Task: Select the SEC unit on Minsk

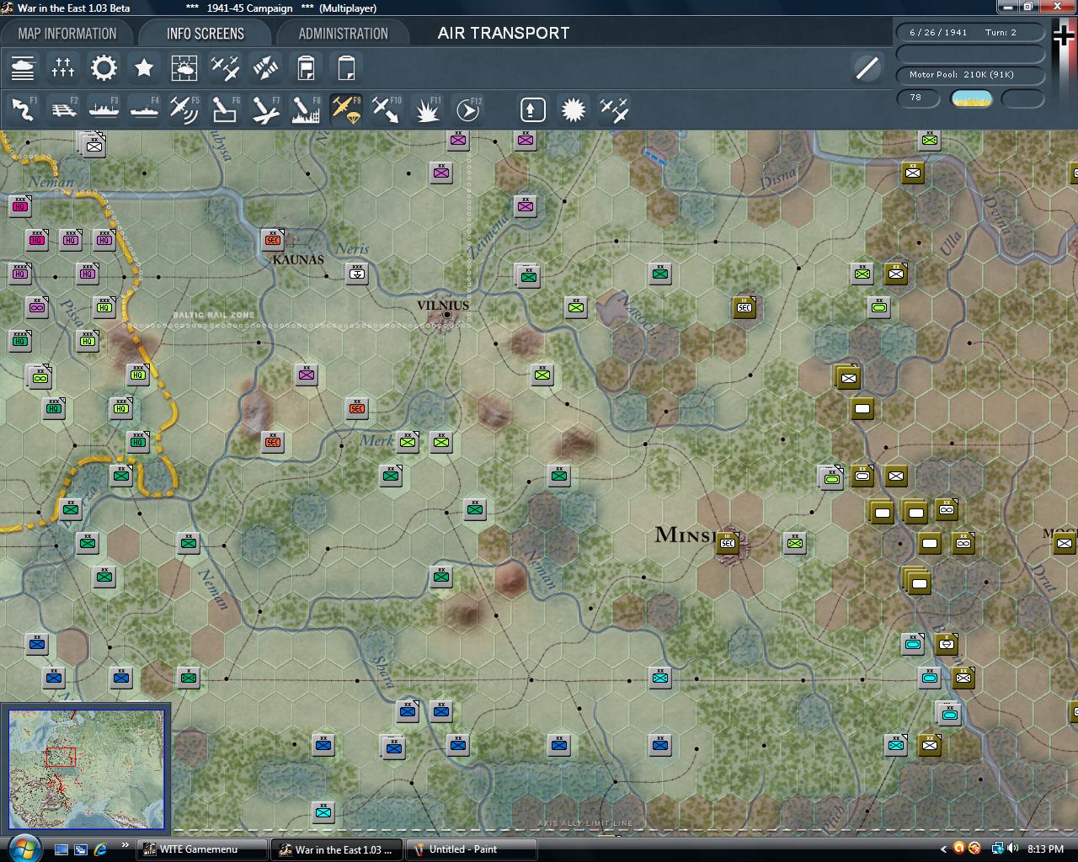Action: [728, 543]
